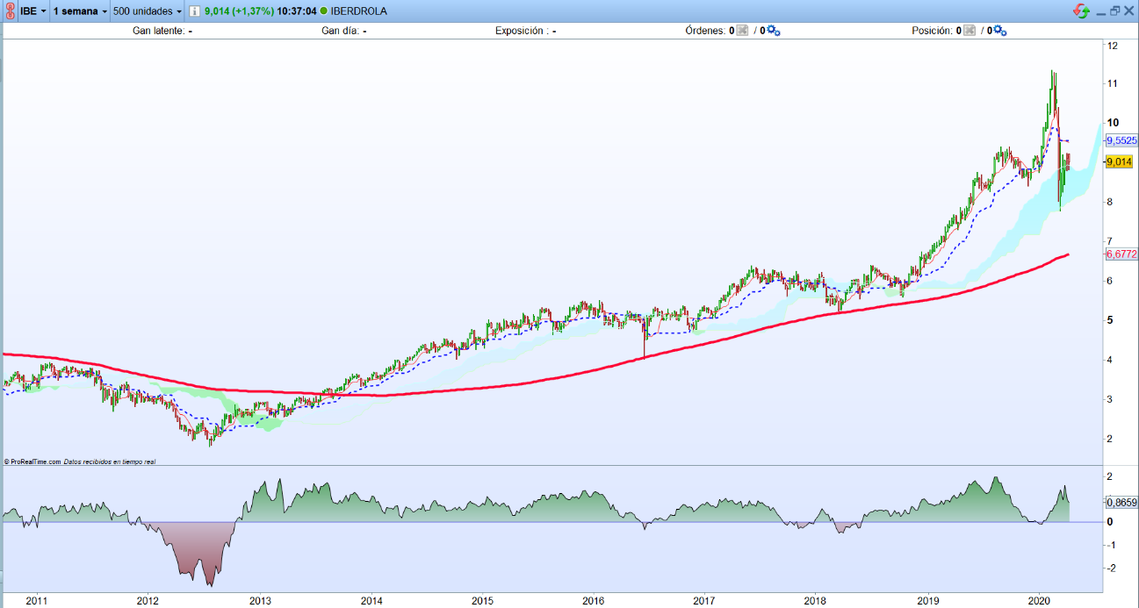Click the 2011 year marker on time axis
The image size is (1139, 608).
(36, 601)
